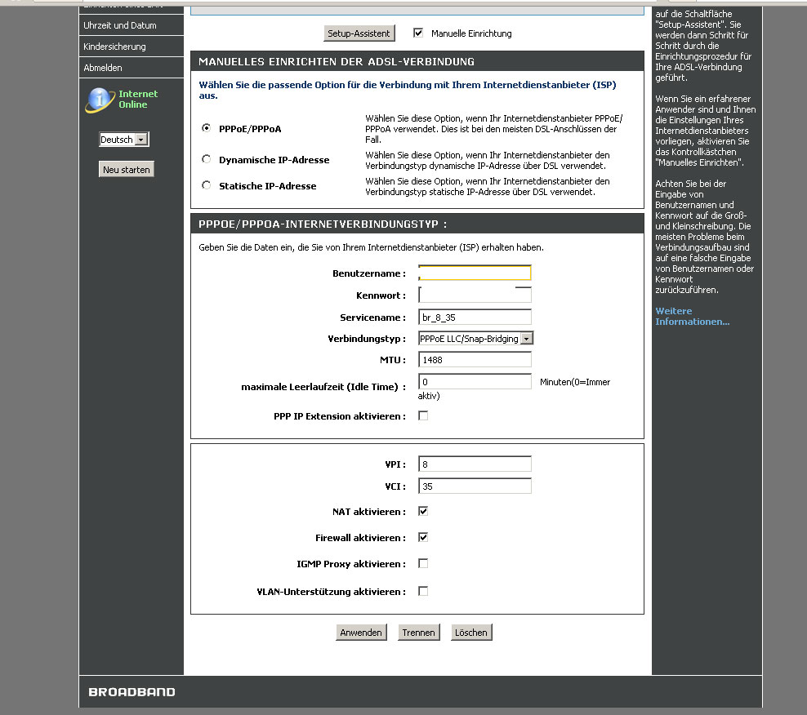Click the Internet Online globe icon
807x715 pixels.
point(100,100)
